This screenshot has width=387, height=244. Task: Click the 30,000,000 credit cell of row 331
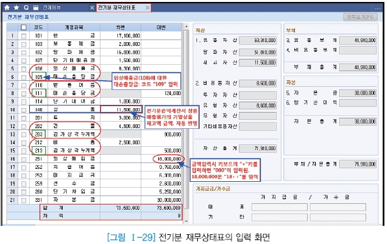coord(161,200)
